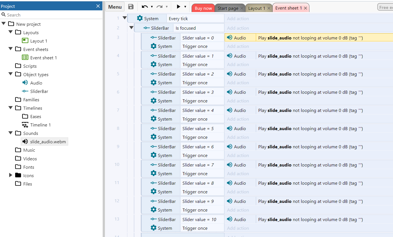Open the undo history dropdown arrow
The height and width of the screenshot is (237, 393).
pyautogui.click(x=152, y=7)
